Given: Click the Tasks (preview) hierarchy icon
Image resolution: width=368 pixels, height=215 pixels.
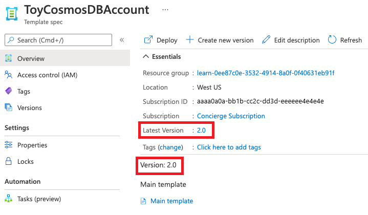Looking at the screenshot, I should click(x=9, y=199).
